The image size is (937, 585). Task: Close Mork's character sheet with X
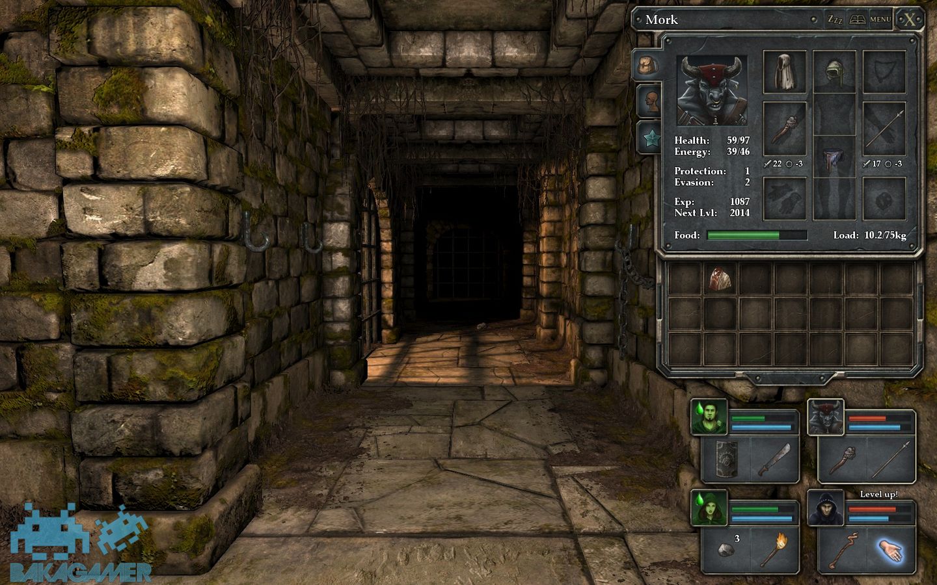click(x=909, y=19)
